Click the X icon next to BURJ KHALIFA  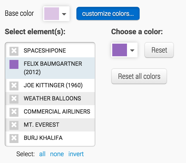click(14, 138)
